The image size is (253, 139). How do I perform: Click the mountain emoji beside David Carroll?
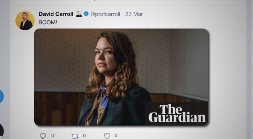(79, 14)
